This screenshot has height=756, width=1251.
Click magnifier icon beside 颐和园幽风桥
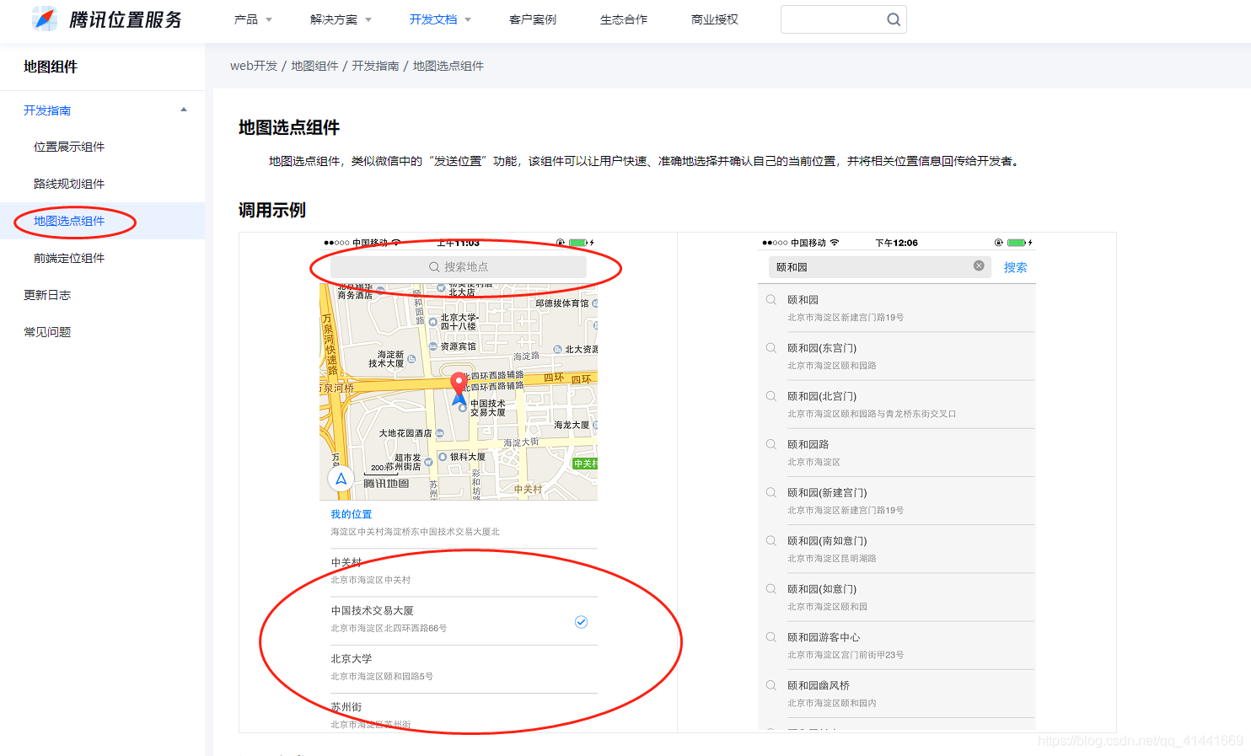pos(770,684)
